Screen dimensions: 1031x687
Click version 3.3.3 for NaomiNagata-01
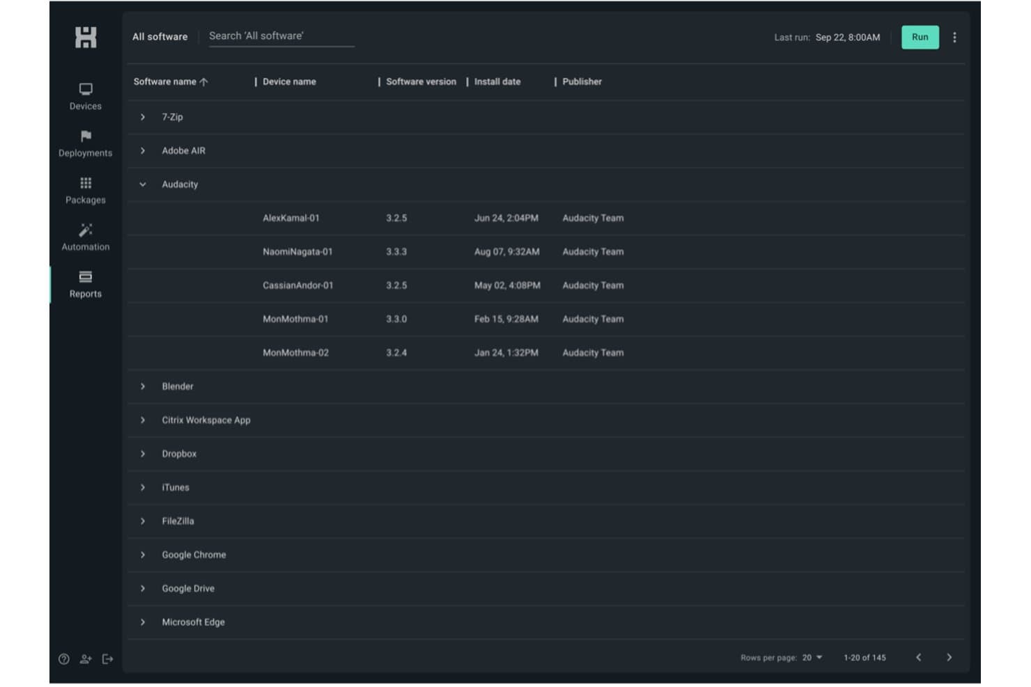coord(396,252)
